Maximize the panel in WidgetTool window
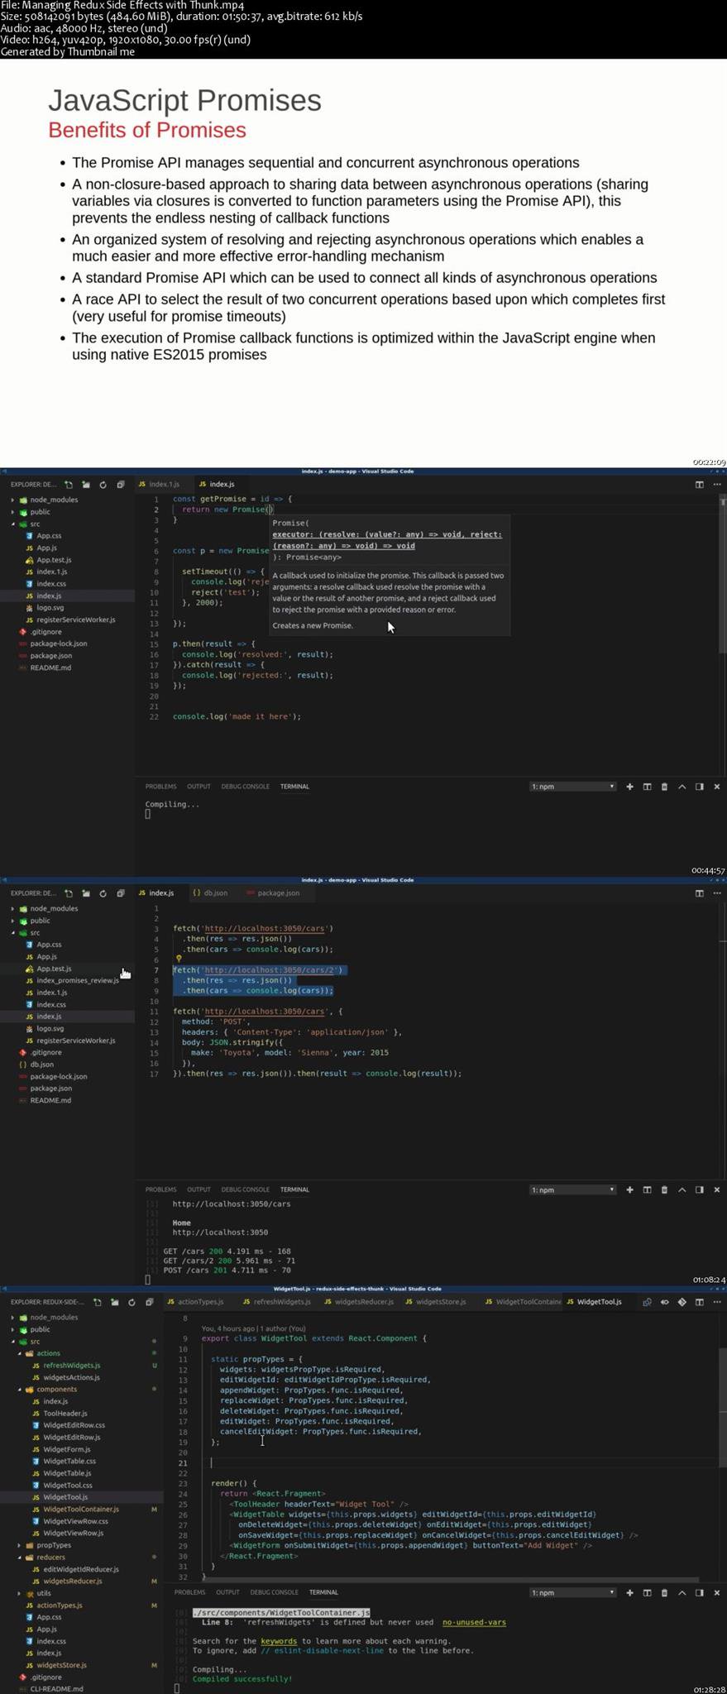Screen dimensions: 727x1694 682,1592
